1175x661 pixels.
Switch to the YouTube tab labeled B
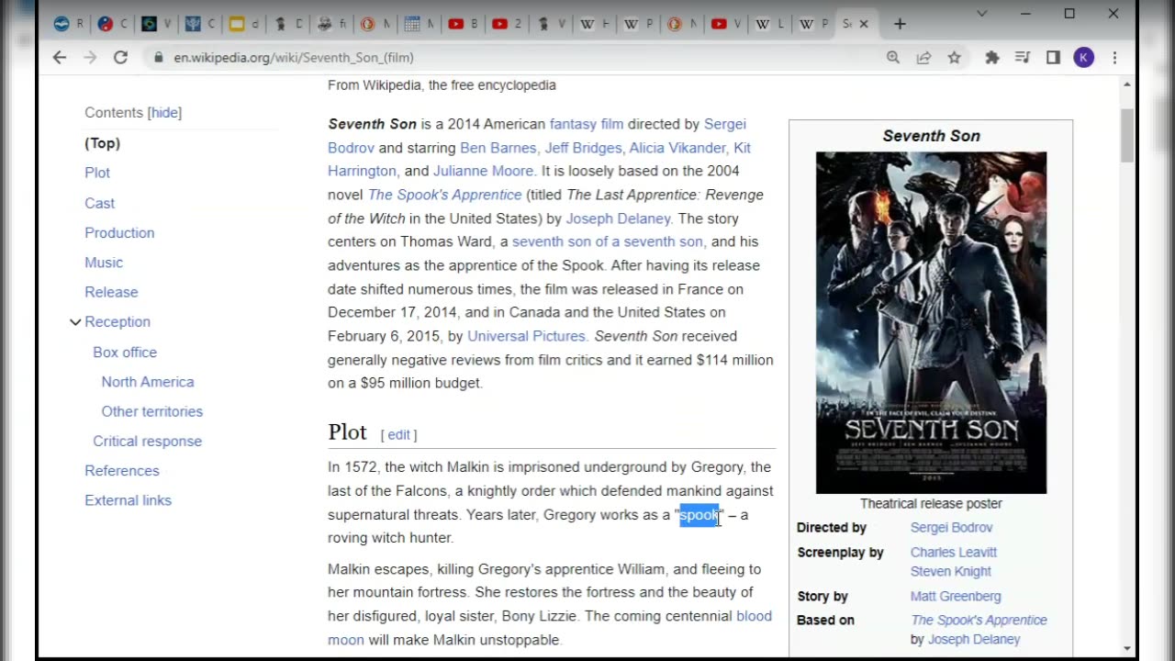[x=463, y=24]
